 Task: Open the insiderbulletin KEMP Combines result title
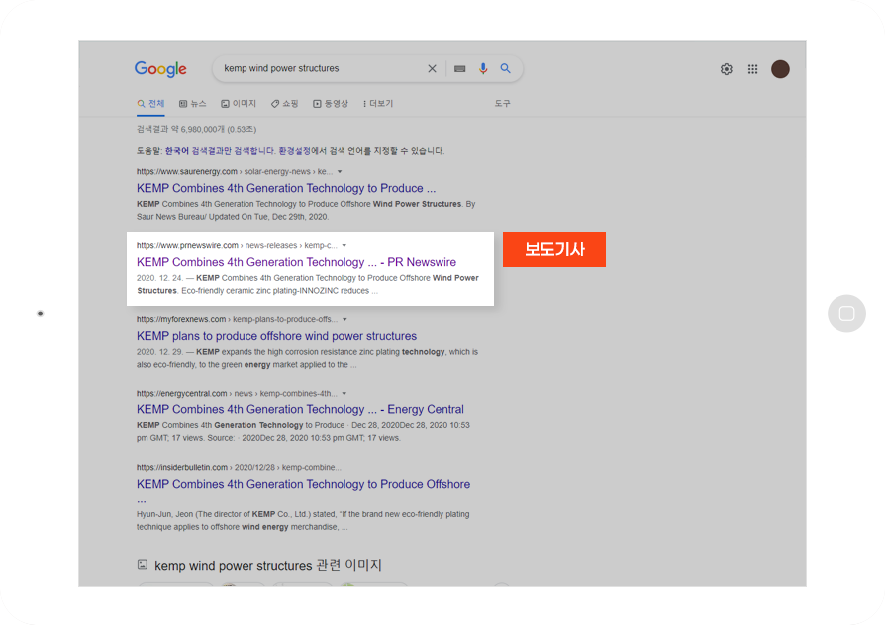click(304, 491)
